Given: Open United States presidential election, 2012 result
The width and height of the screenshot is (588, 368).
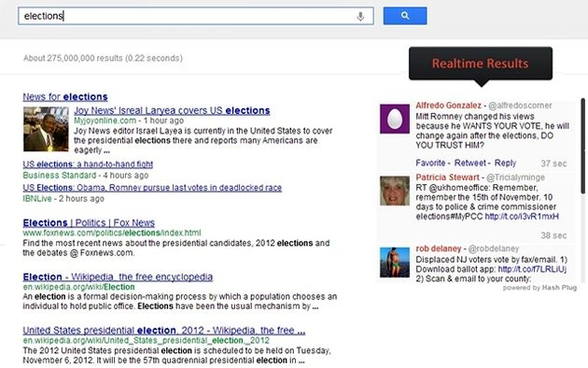Looking at the screenshot, I should tap(164, 331).
